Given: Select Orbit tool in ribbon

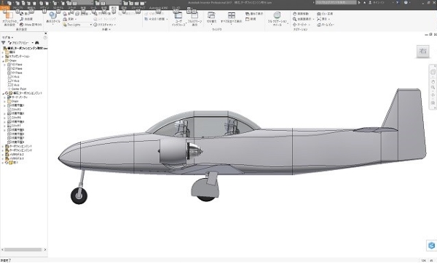Looking at the screenshot, I should [x=300, y=25].
